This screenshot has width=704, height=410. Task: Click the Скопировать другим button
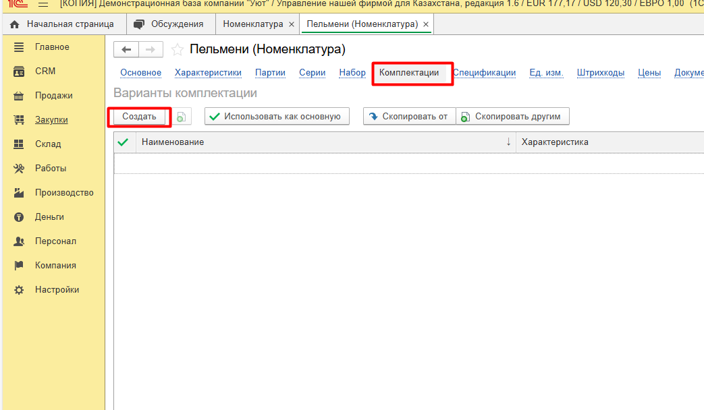512,117
